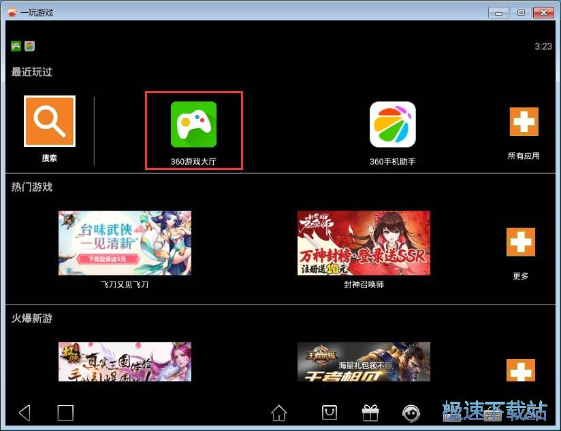
Task: Click 更多 label
Action: (521, 276)
